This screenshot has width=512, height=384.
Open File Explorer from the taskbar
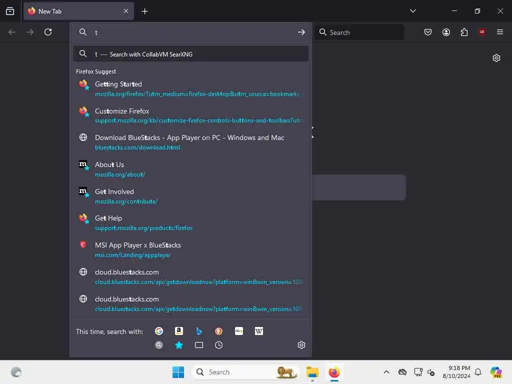(312, 372)
